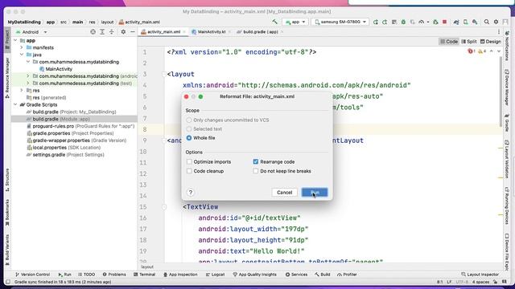Open the Problems tool window
This screenshot has height=289, width=515.
pyautogui.click(x=114, y=275)
